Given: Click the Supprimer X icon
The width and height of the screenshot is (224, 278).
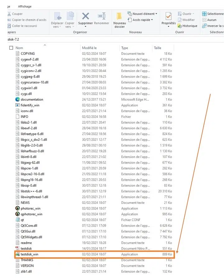Looking at the screenshot, I should (x=86, y=16).
